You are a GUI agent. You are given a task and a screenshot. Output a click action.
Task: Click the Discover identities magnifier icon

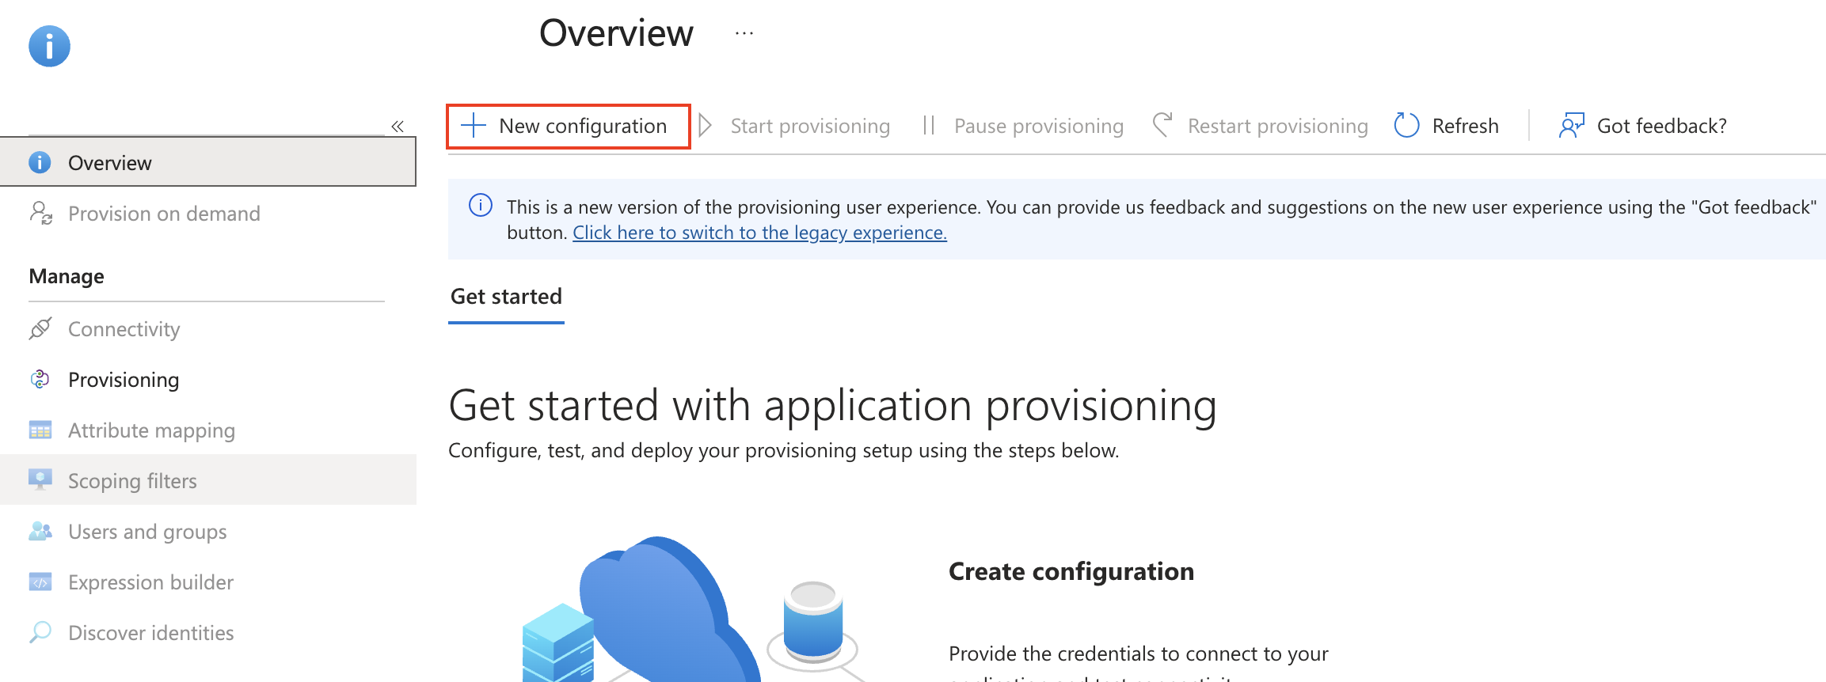(x=40, y=632)
